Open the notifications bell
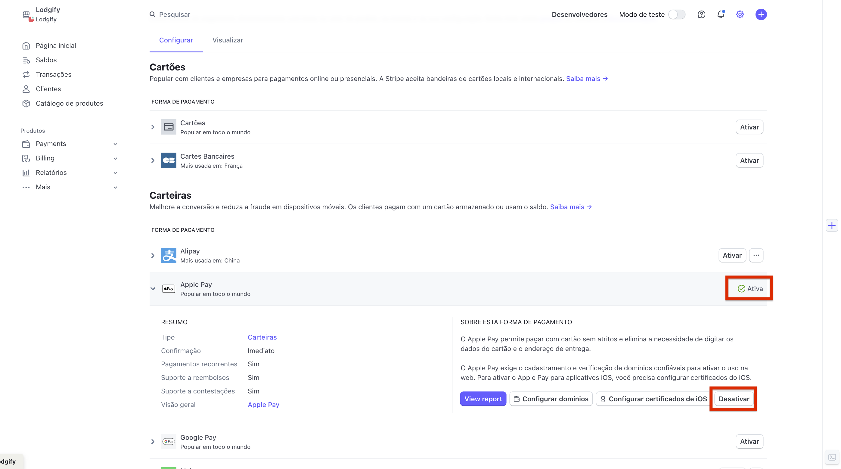The height and width of the screenshot is (469, 841). (721, 14)
